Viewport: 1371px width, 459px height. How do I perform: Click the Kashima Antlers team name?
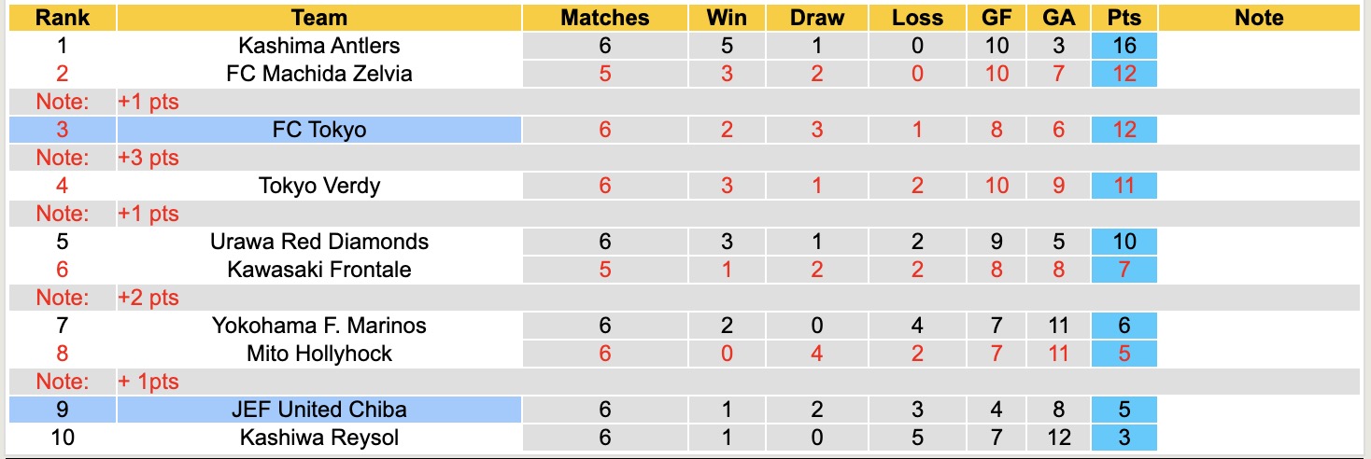(318, 46)
